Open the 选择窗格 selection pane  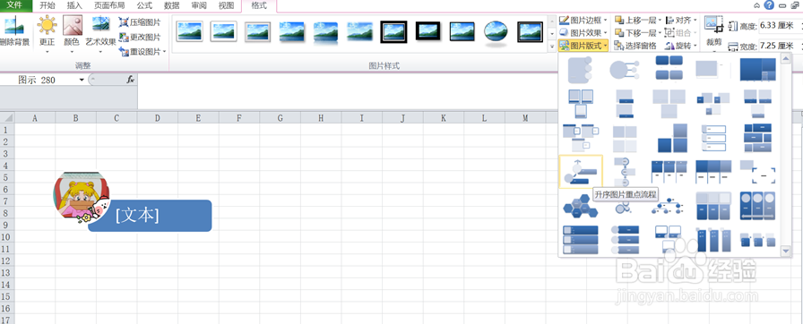pyautogui.click(x=635, y=46)
